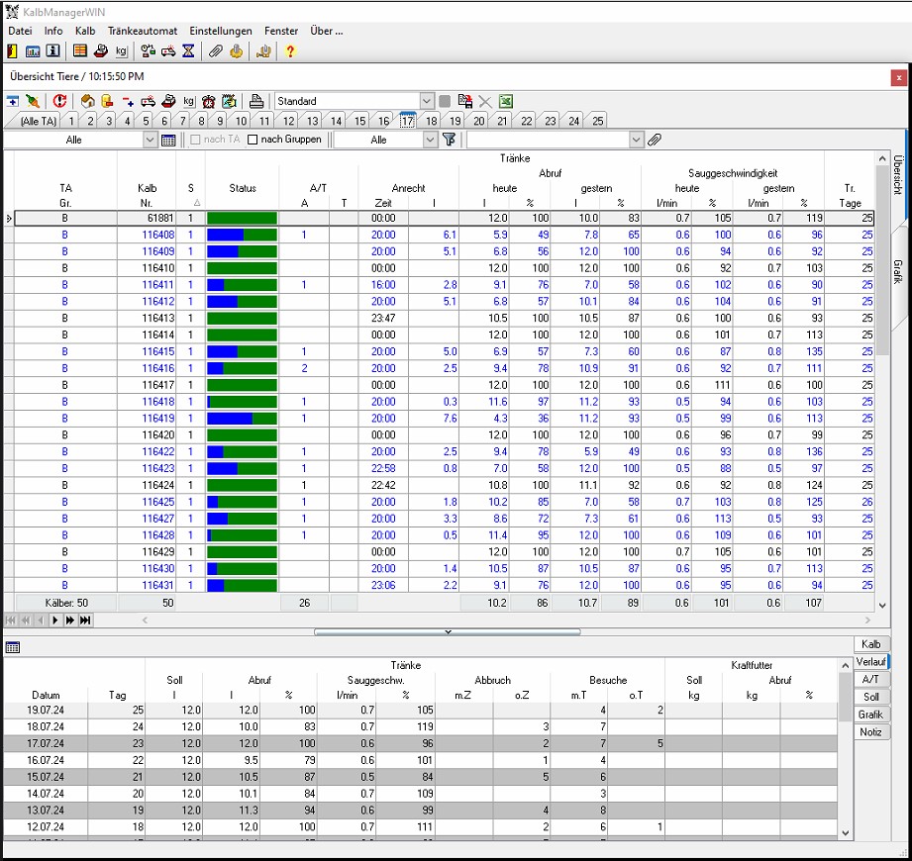Image resolution: width=912 pixels, height=861 pixels.
Task: Expand the 'Alle' dropdown next to funnel
Action: pos(430,140)
